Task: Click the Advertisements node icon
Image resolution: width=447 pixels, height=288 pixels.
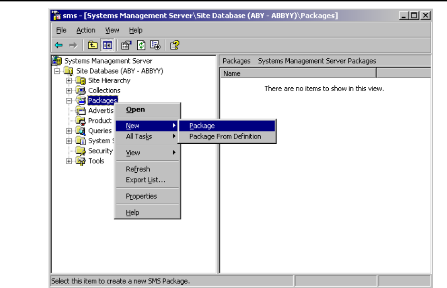Action: (x=81, y=111)
